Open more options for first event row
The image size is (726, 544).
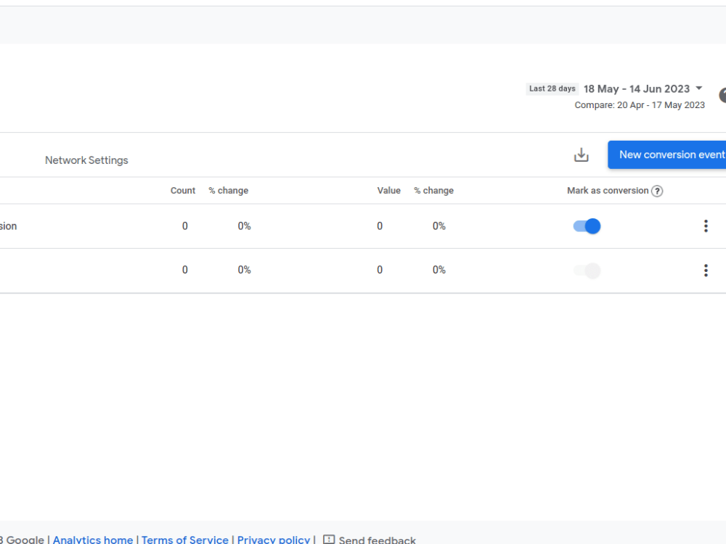pos(706,226)
